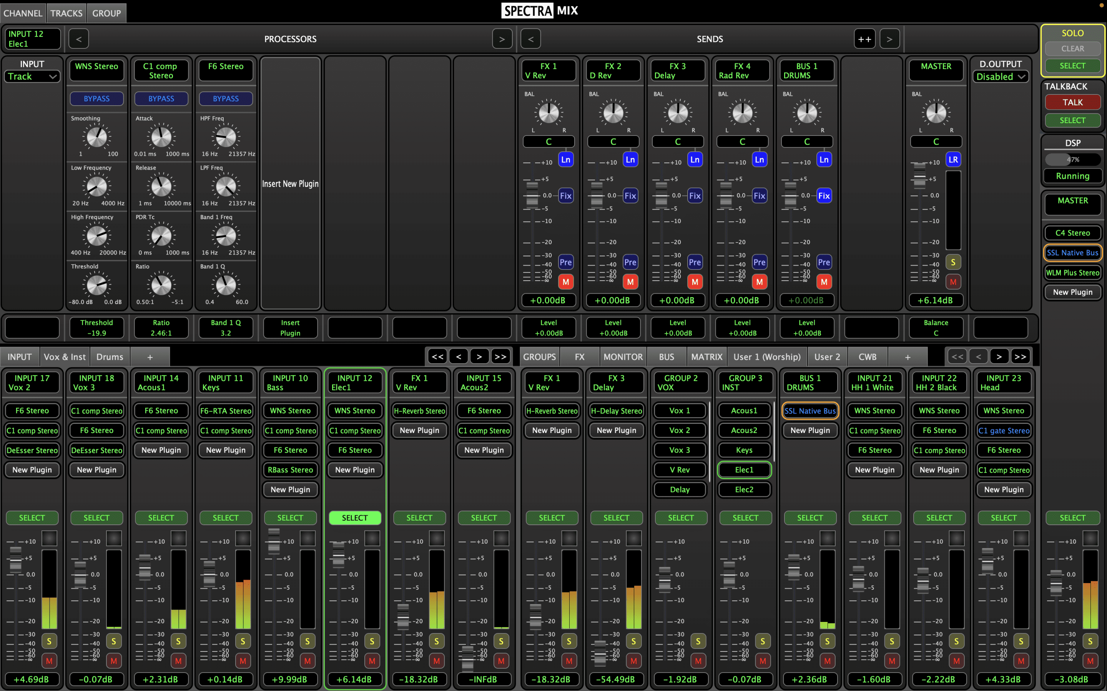
Task: Open New Plugin slot in MASTER rack
Action: (x=1072, y=292)
